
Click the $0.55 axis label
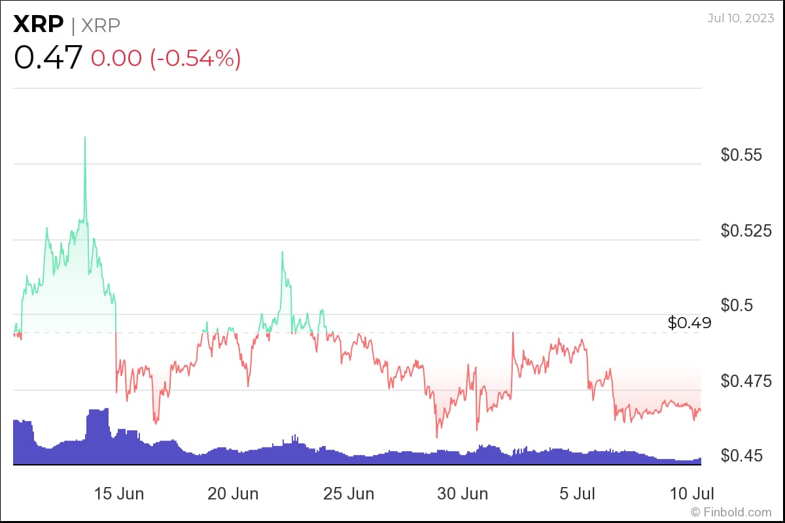(x=741, y=155)
